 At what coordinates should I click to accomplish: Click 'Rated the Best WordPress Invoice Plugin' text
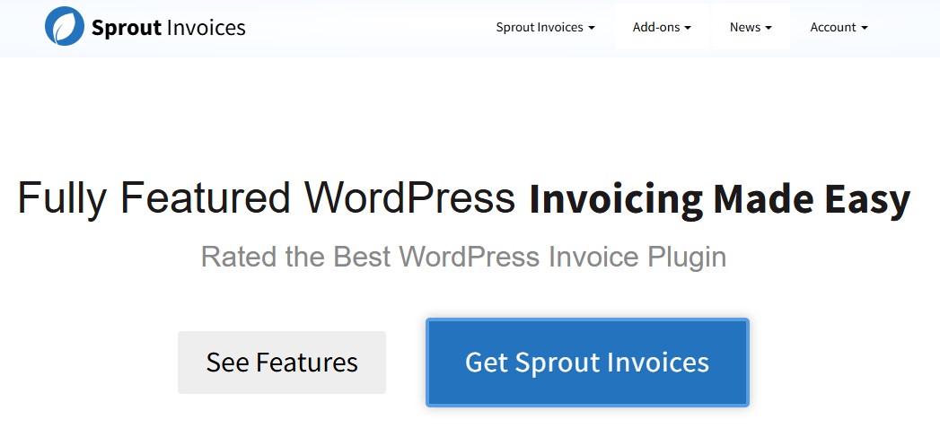tap(463, 258)
